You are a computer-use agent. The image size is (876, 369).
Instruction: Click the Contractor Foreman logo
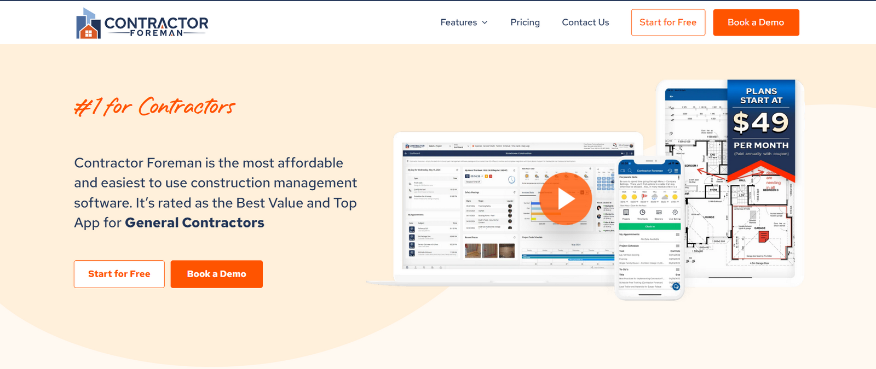pyautogui.click(x=142, y=23)
